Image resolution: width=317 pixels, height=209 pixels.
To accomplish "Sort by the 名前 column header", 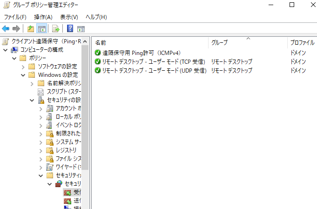I will (151, 43).
